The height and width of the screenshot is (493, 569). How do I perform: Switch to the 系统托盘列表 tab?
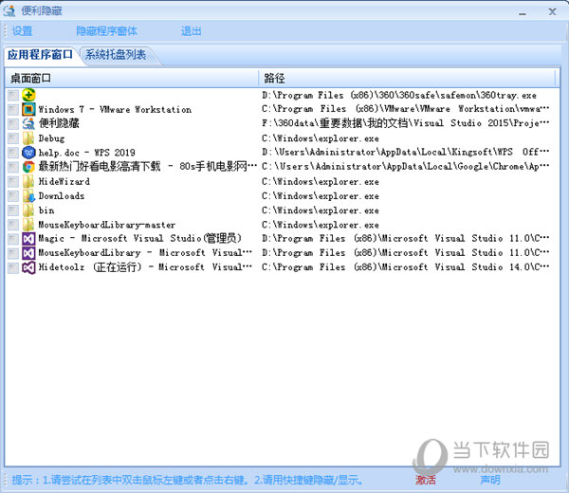coord(116,55)
